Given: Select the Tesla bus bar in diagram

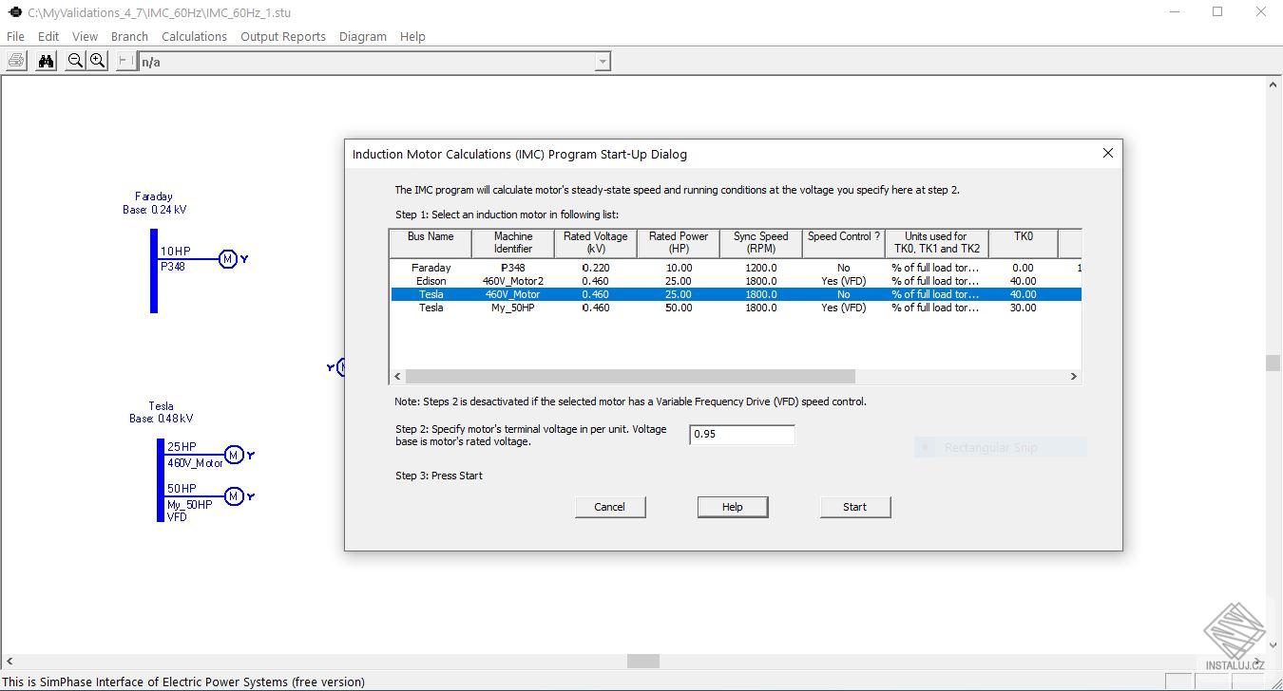Looking at the screenshot, I should pos(161,480).
